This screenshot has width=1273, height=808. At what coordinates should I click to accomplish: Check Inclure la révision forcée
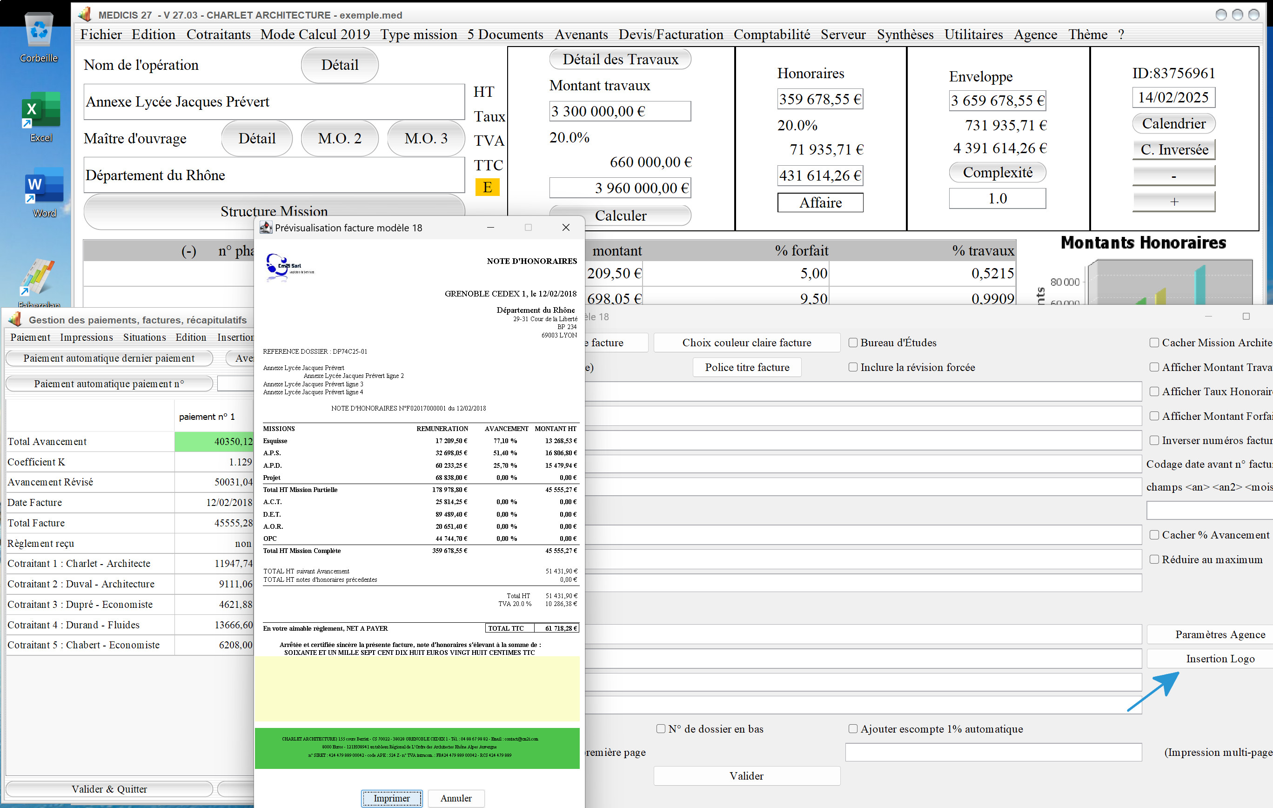click(853, 367)
